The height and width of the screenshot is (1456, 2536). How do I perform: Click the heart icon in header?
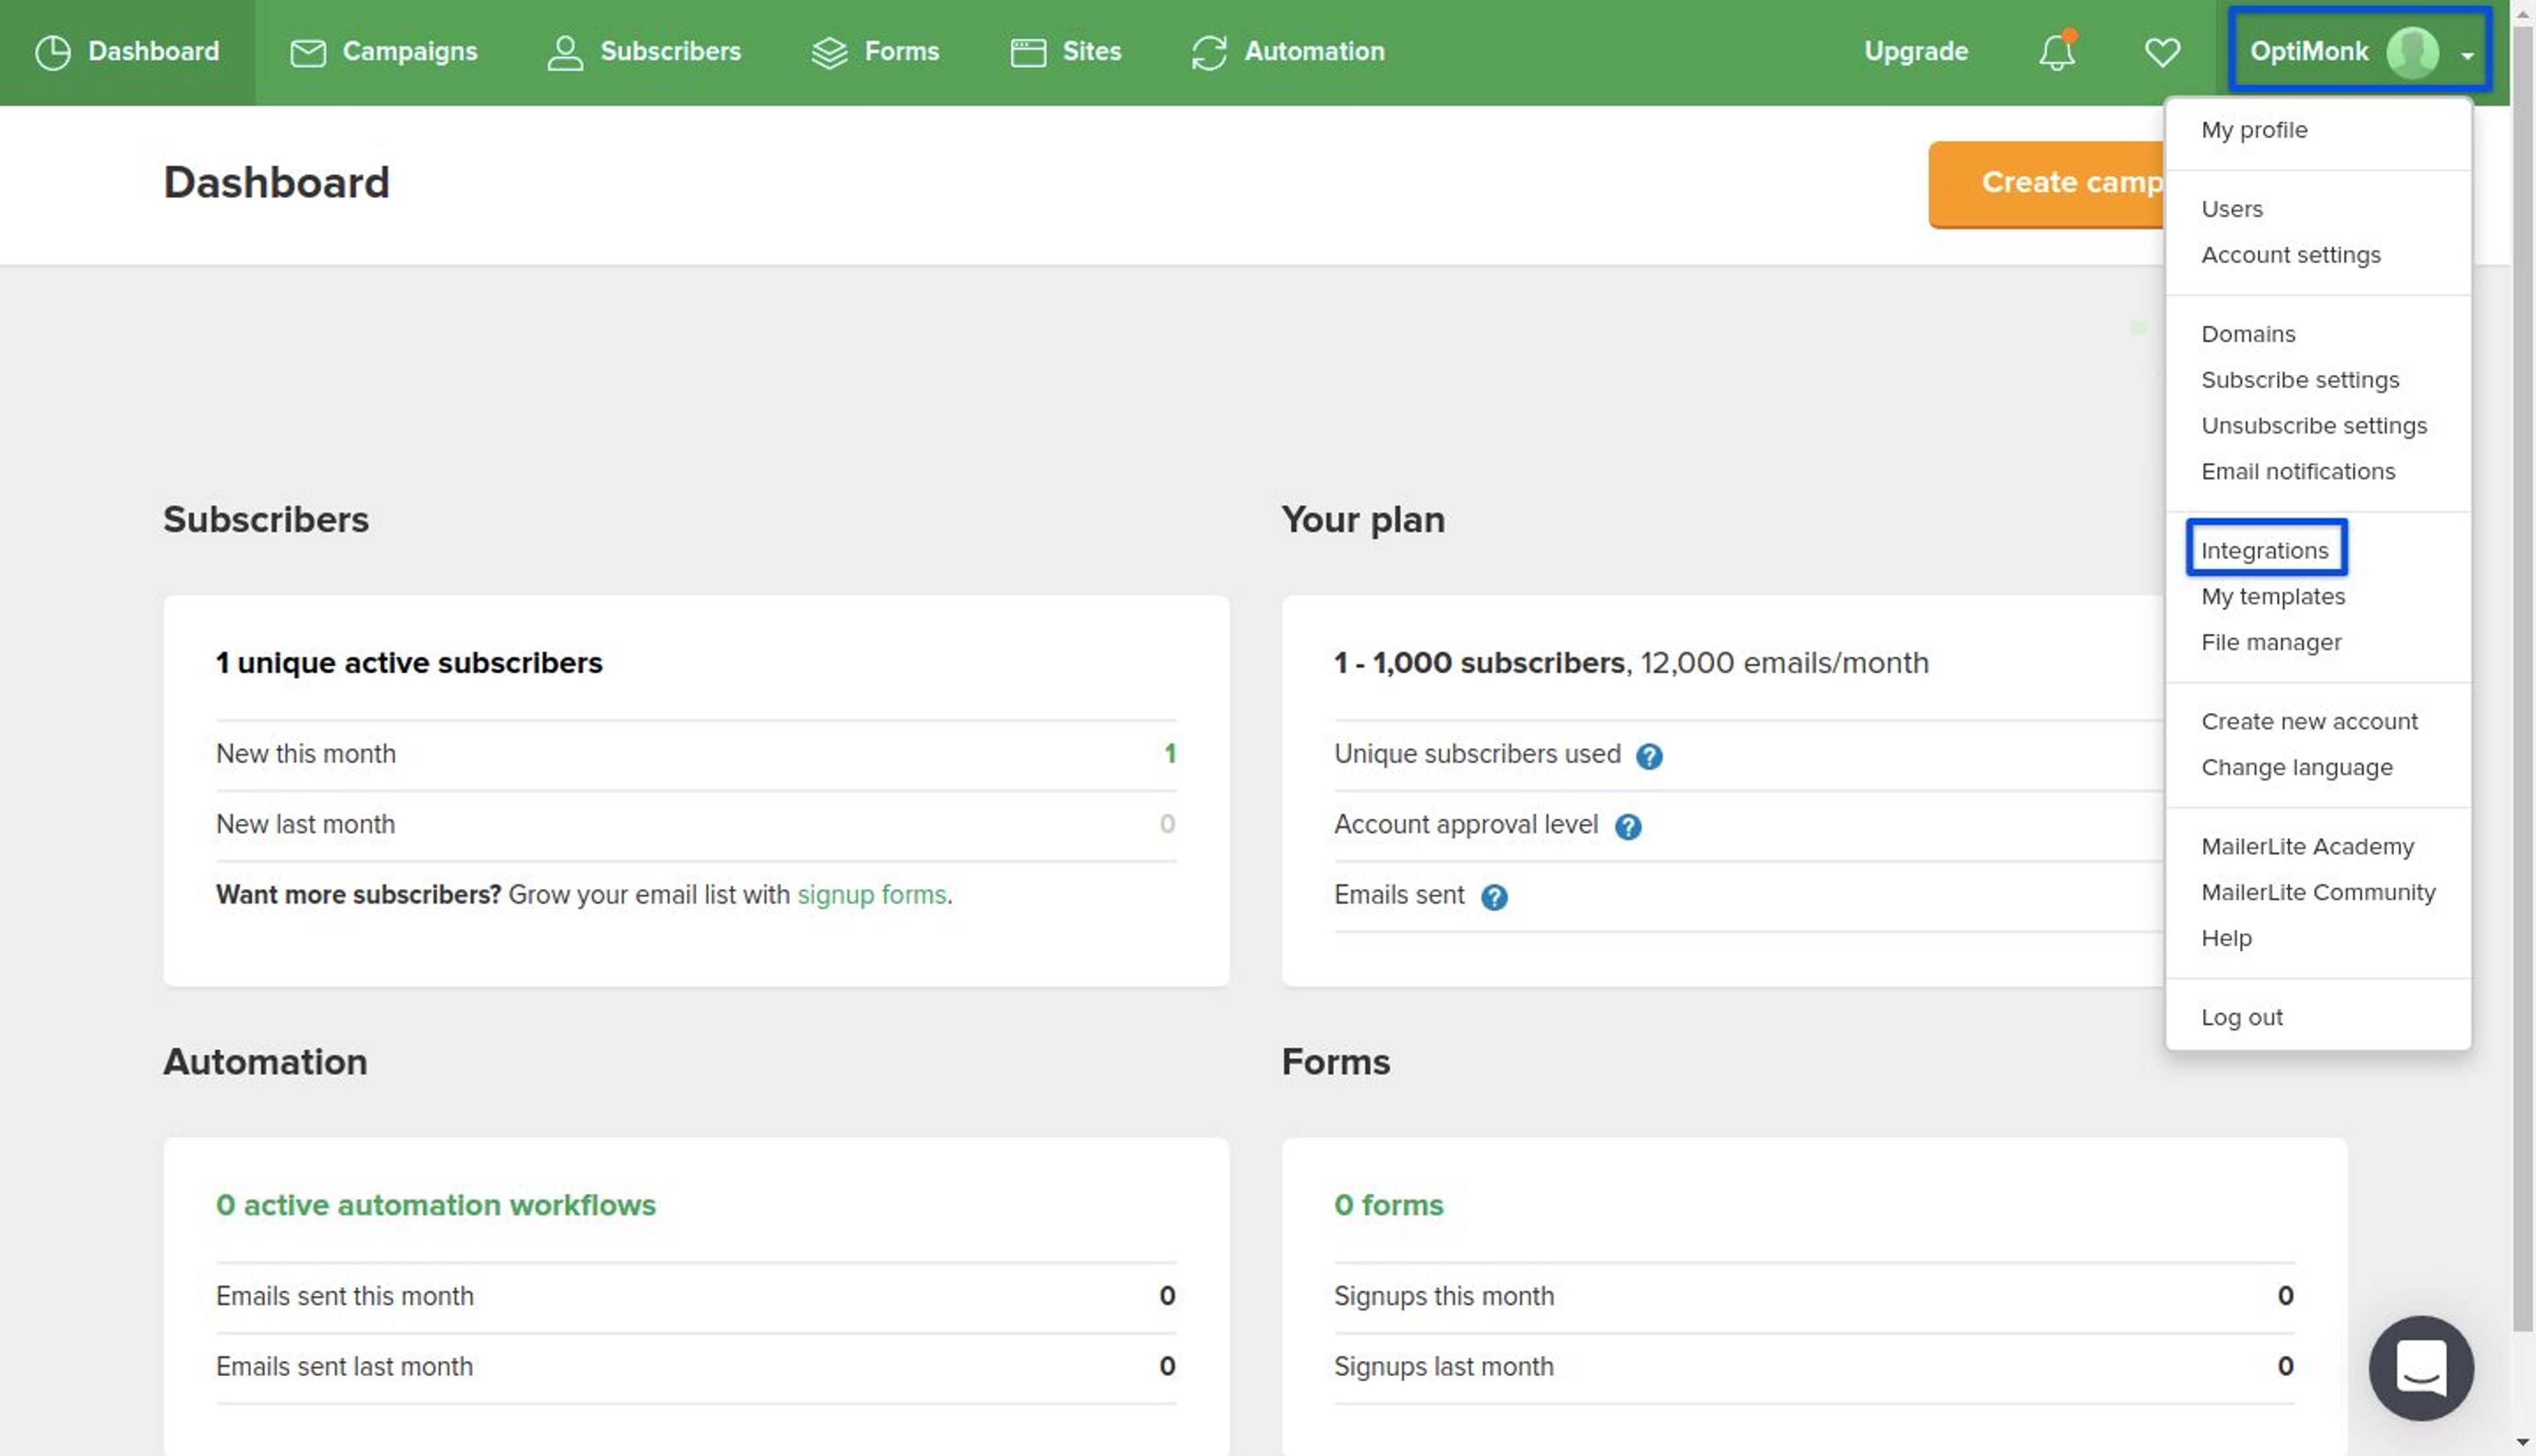pos(2162,52)
